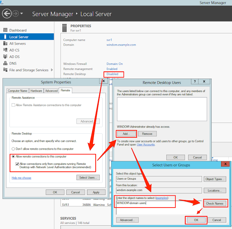Click the object names input field
Screen dimensions: 232x229
pos(159,208)
